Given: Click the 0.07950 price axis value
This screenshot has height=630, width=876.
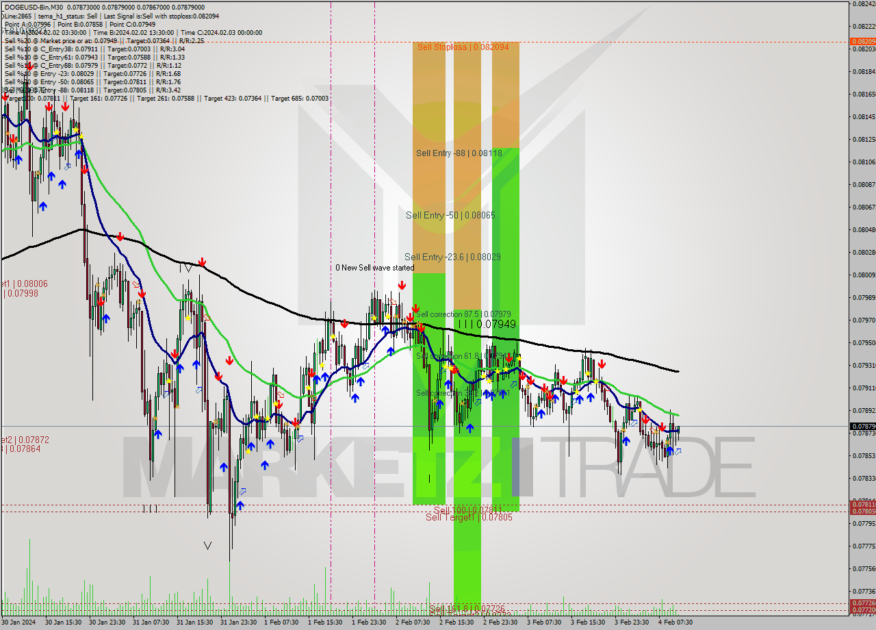Looking at the screenshot, I should [864, 342].
